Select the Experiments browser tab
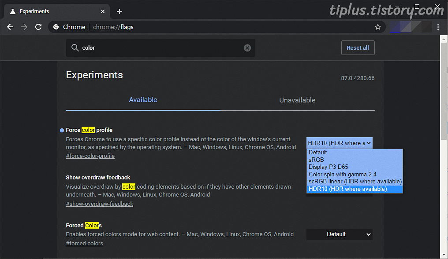448x259 pixels. pos(57,11)
